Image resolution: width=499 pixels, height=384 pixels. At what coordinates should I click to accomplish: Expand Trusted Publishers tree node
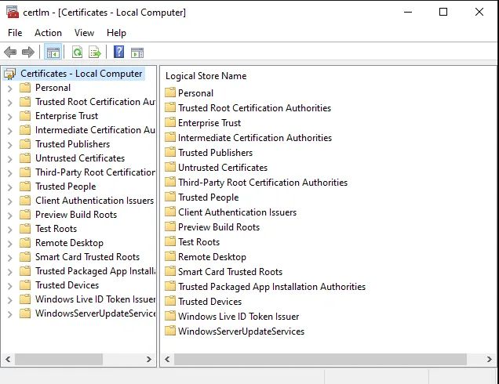10,145
